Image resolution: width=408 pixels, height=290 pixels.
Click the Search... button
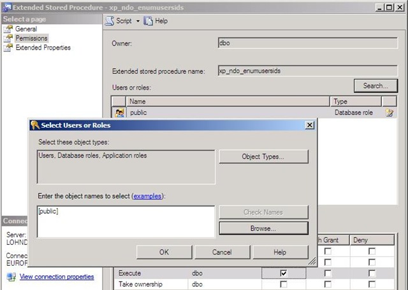[375, 86]
